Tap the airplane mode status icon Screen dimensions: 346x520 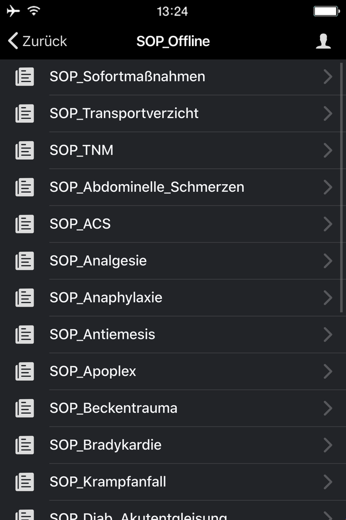pyautogui.click(x=13, y=11)
